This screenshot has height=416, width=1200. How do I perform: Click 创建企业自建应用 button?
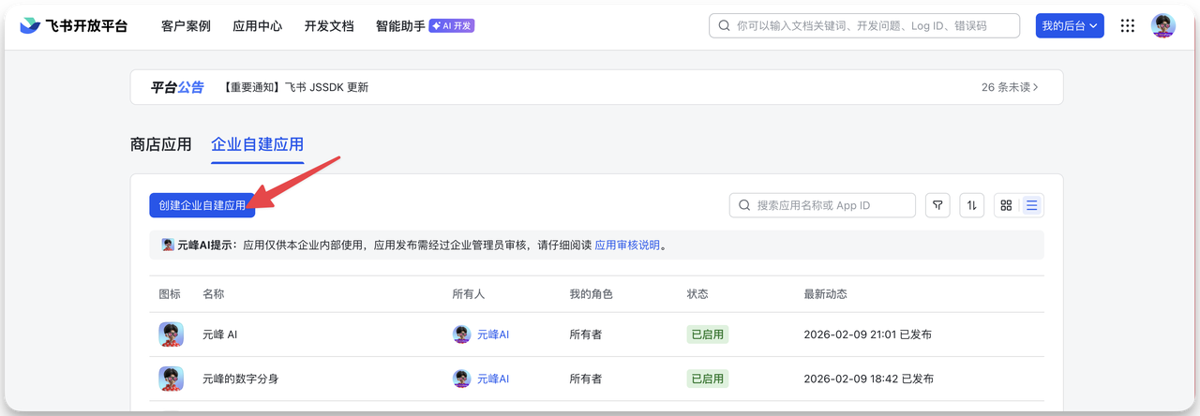point(202,205)
